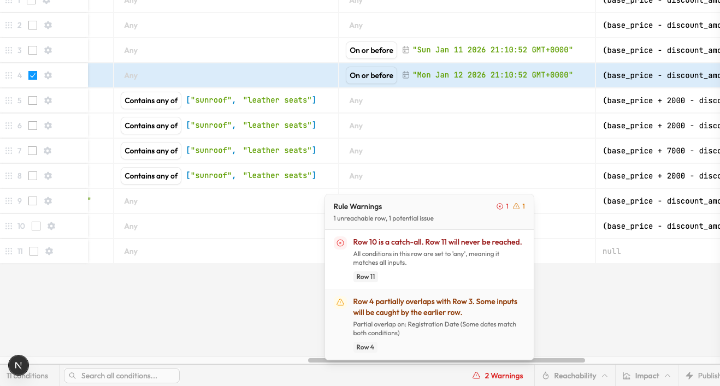The height and width of the screenshot is (386, 720).
Task: Click the horizontal scrollbar thumb
Action: pyautogui.click(x=446, y=360)
